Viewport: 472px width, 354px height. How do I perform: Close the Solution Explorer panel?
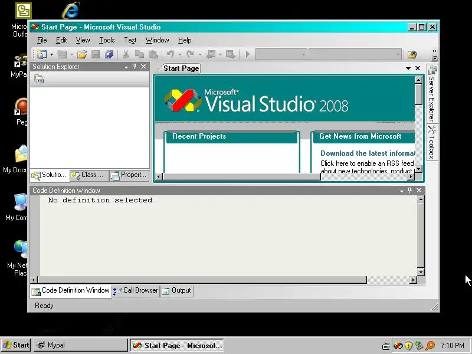pyautogui.click(x=143, y=67)
